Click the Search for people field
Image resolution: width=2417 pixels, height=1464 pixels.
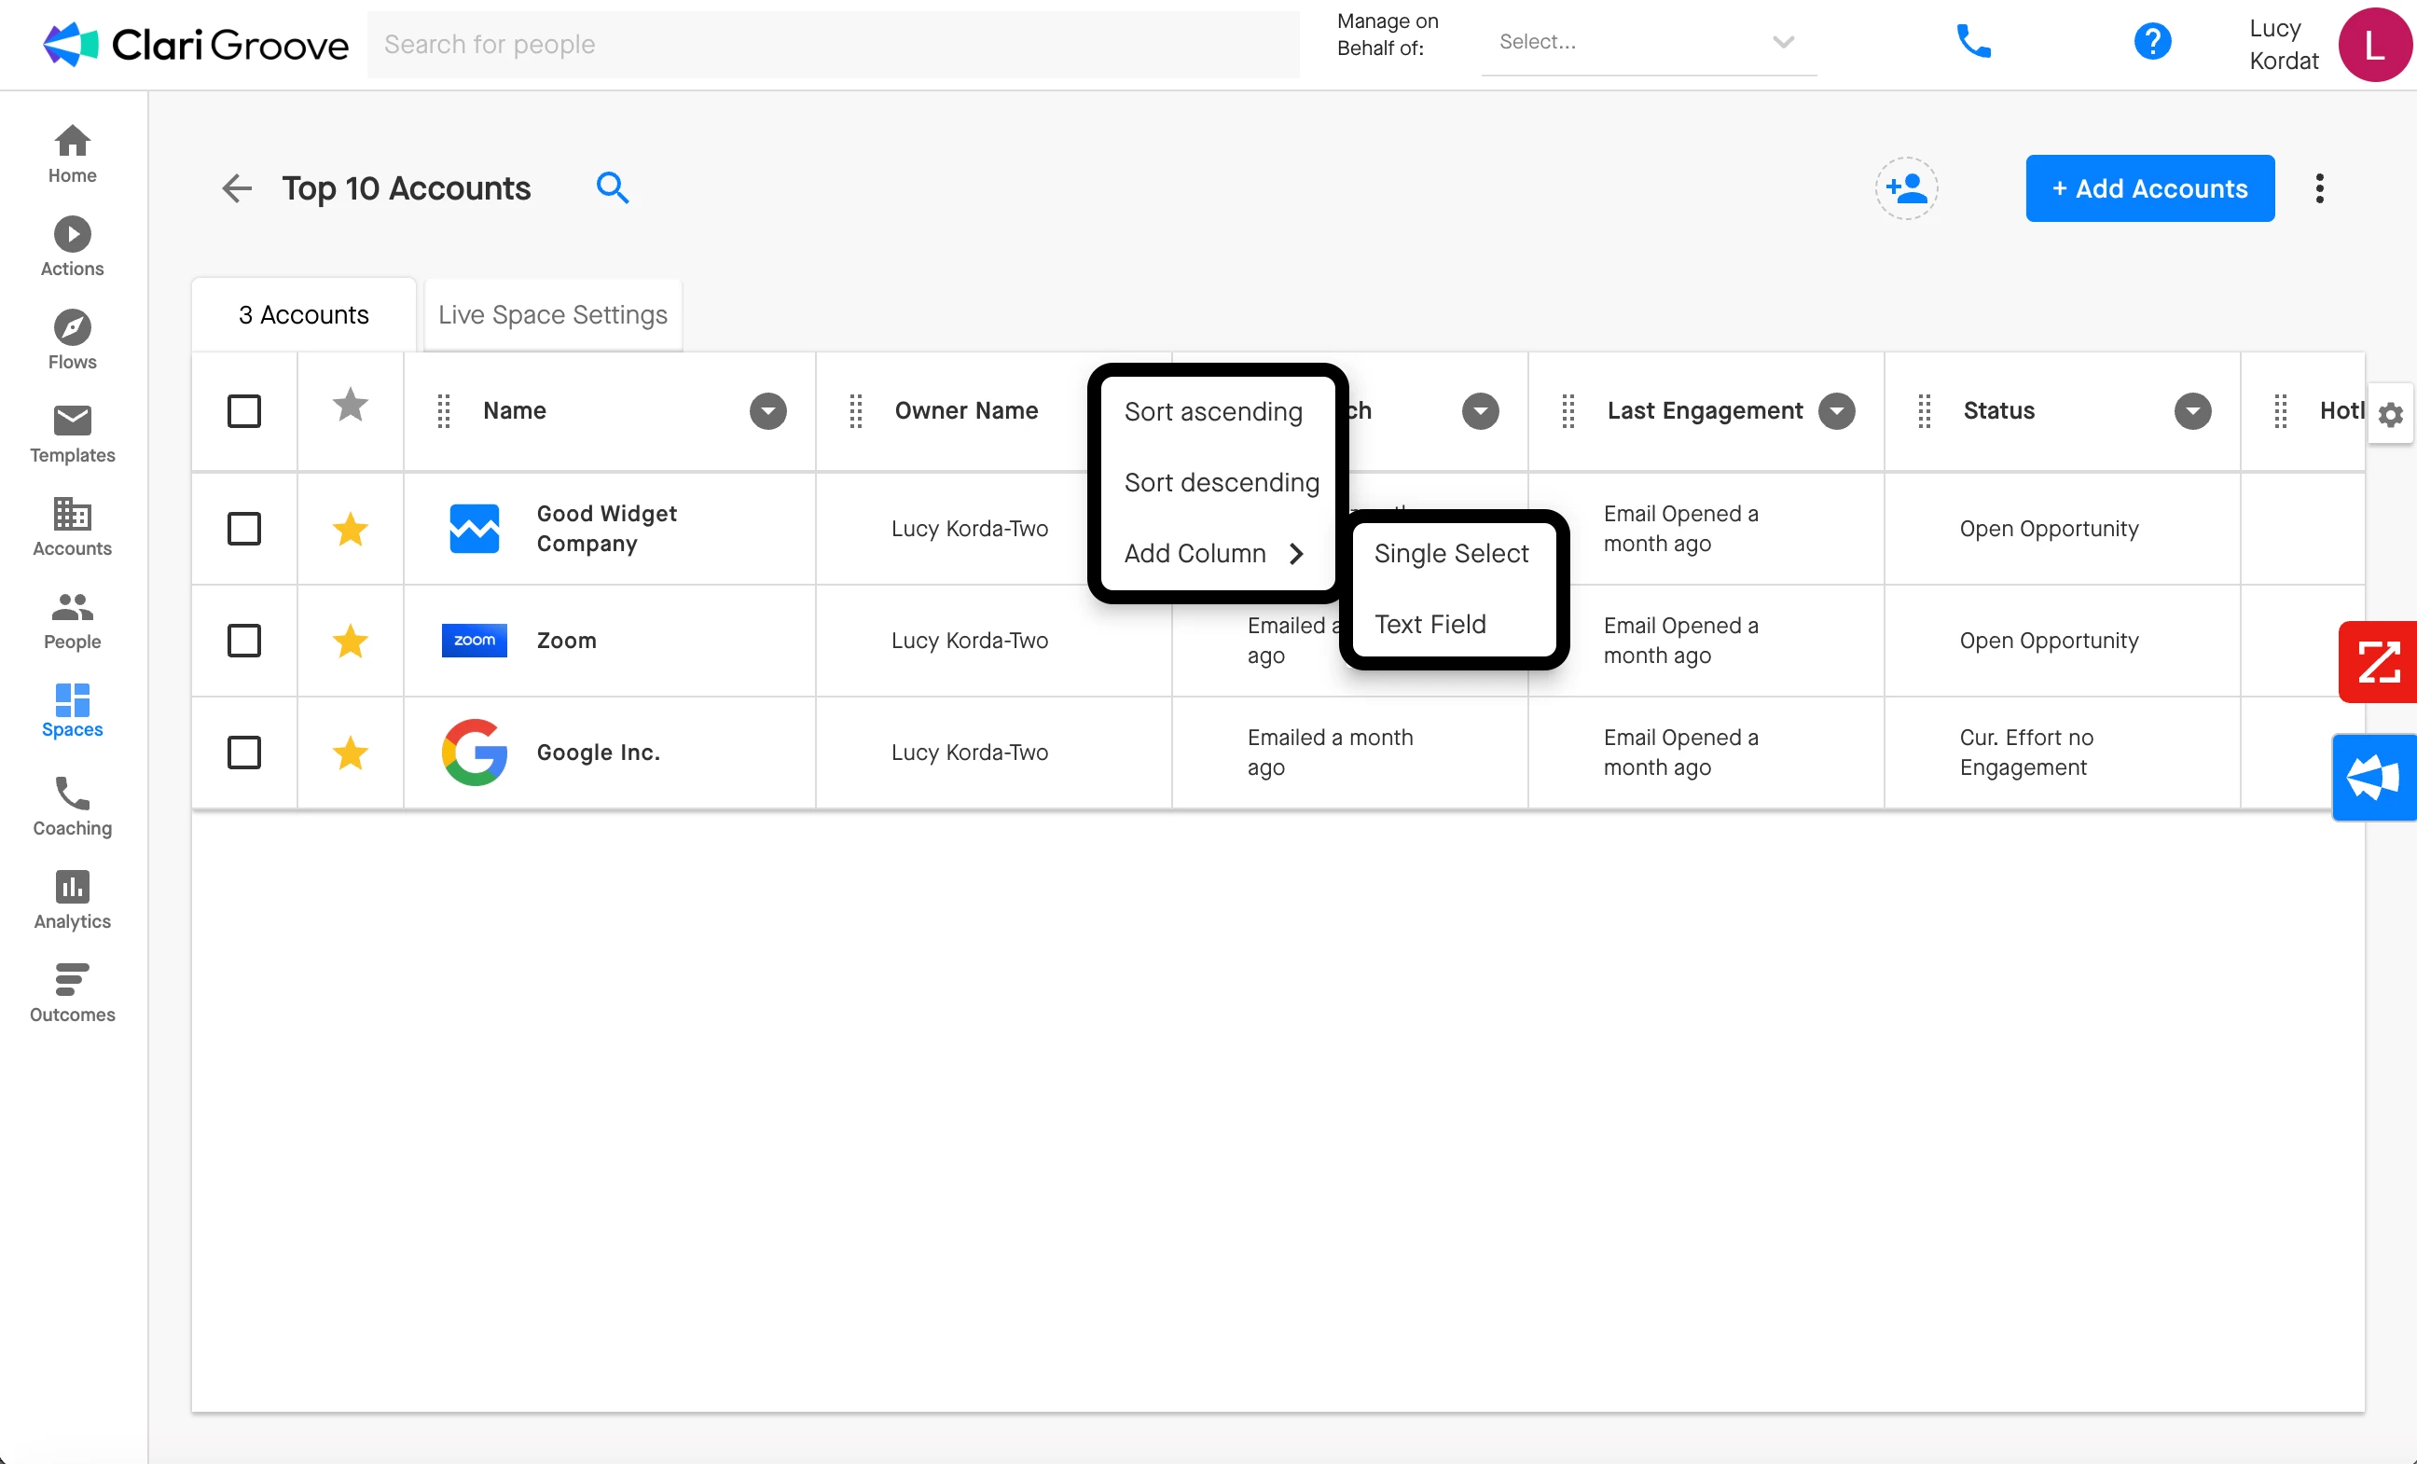pos(833,44)
